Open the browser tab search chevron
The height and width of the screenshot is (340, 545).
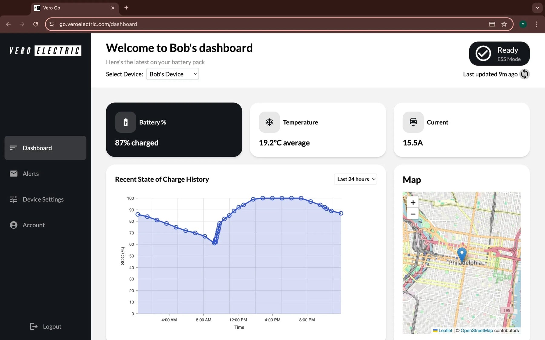tap(537, 8)
